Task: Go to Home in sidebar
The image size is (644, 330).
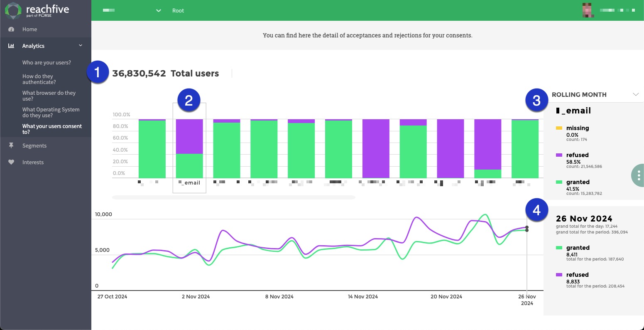Action: (x=29, y=30)
